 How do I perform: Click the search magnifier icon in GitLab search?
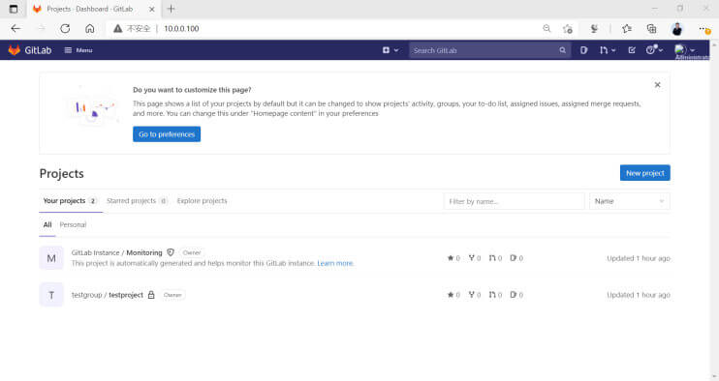(x=563, y=50)
